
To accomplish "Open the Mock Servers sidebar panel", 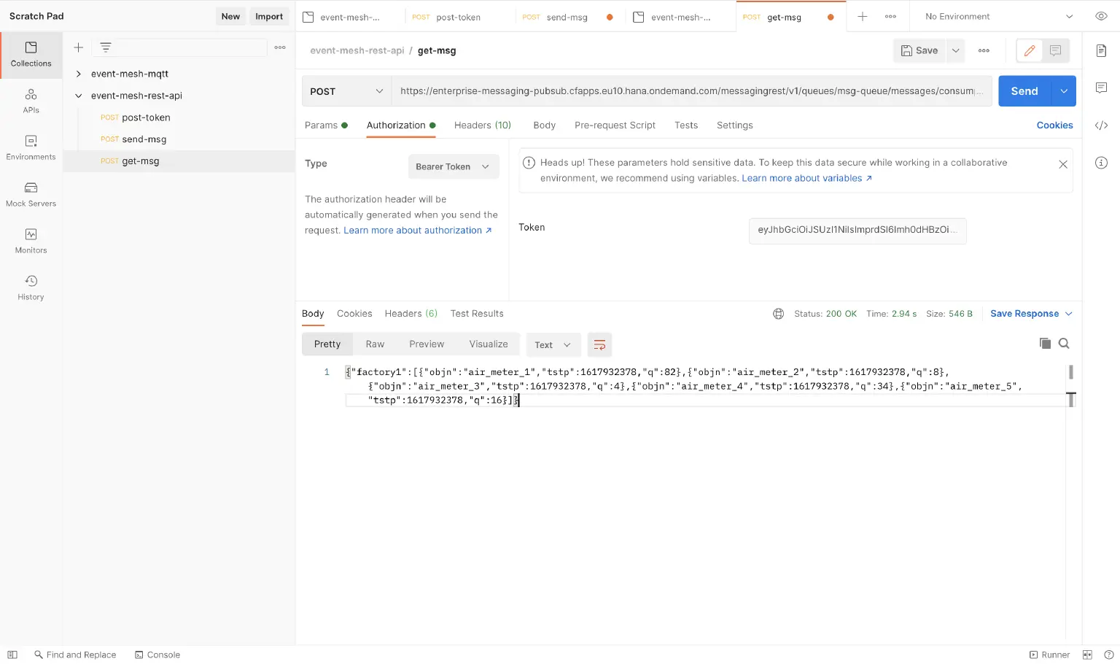I will pos(31,194).
